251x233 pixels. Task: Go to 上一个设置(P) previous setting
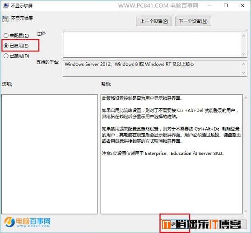[x=154, y=21]
